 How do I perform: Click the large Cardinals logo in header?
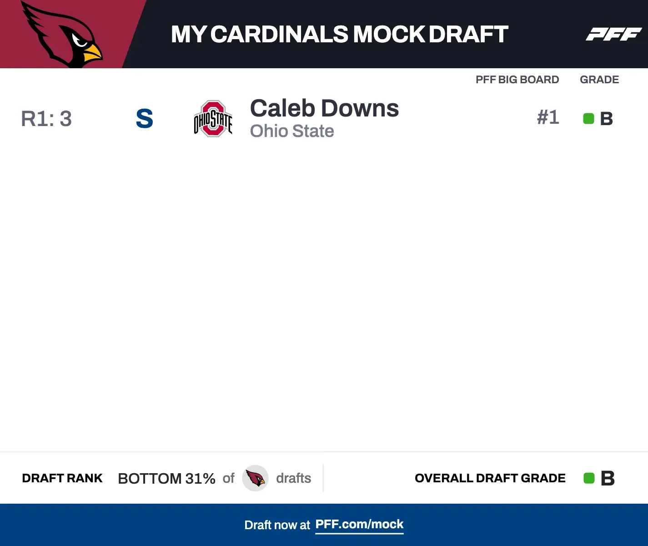[64, 34]
